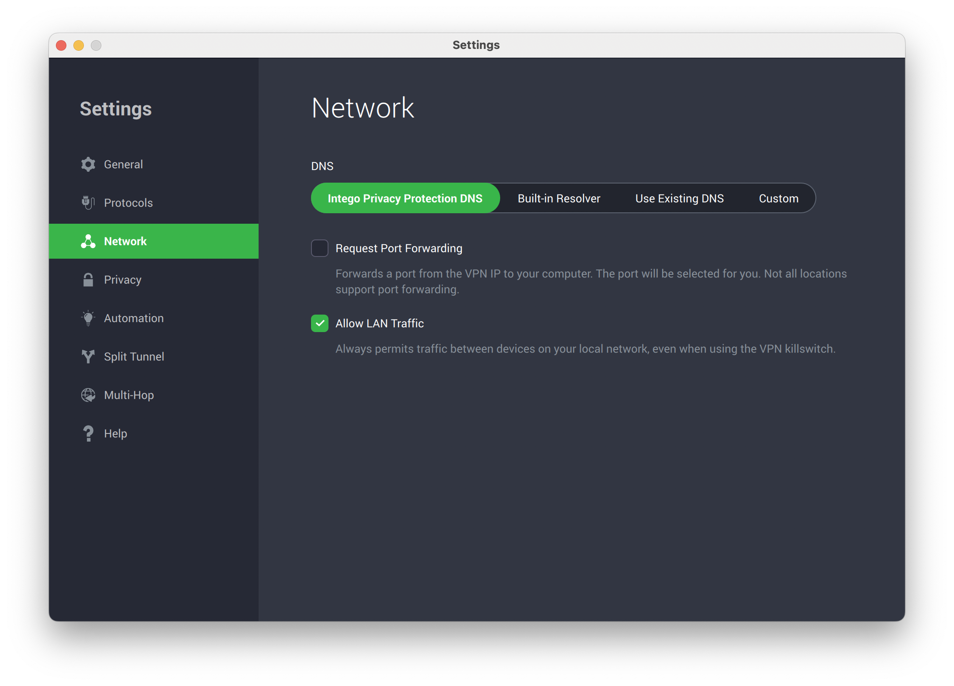Open the Multi-Hop settings section
The image size is (954, 686).
(154, 395)
